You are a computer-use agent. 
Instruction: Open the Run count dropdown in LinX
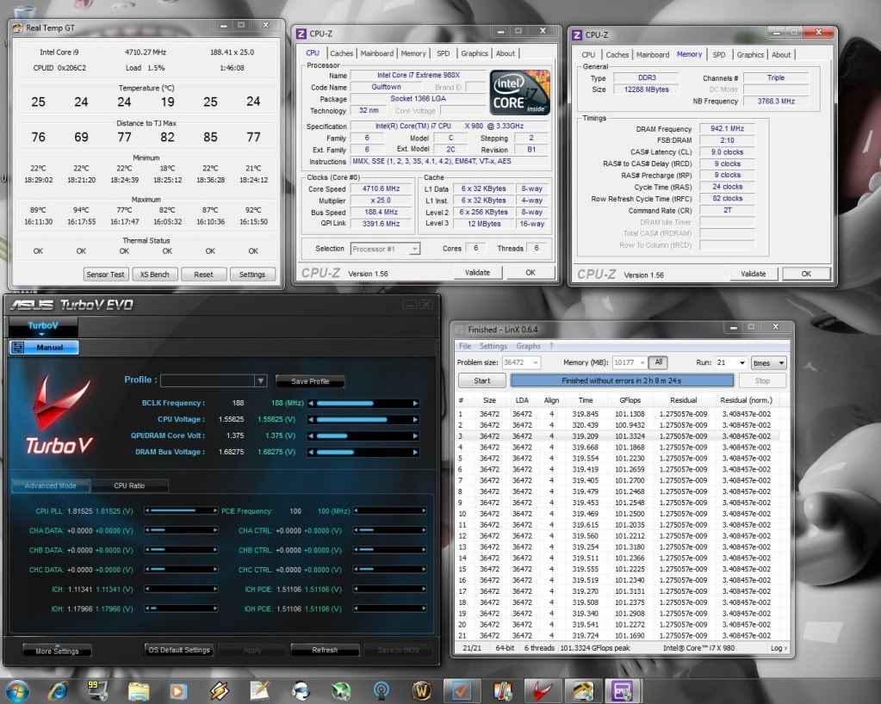point(742,362)
